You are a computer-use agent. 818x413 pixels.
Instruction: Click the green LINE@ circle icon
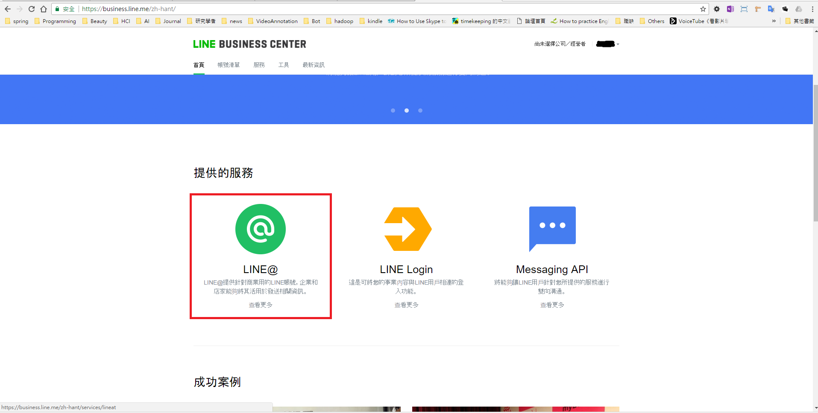point(261,229)
